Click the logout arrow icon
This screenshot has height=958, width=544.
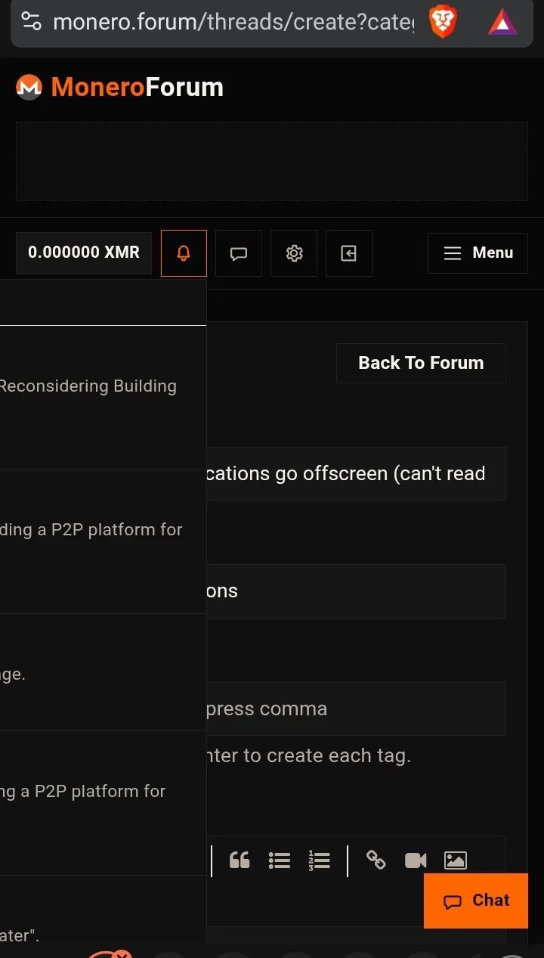(x=349, y=253)
